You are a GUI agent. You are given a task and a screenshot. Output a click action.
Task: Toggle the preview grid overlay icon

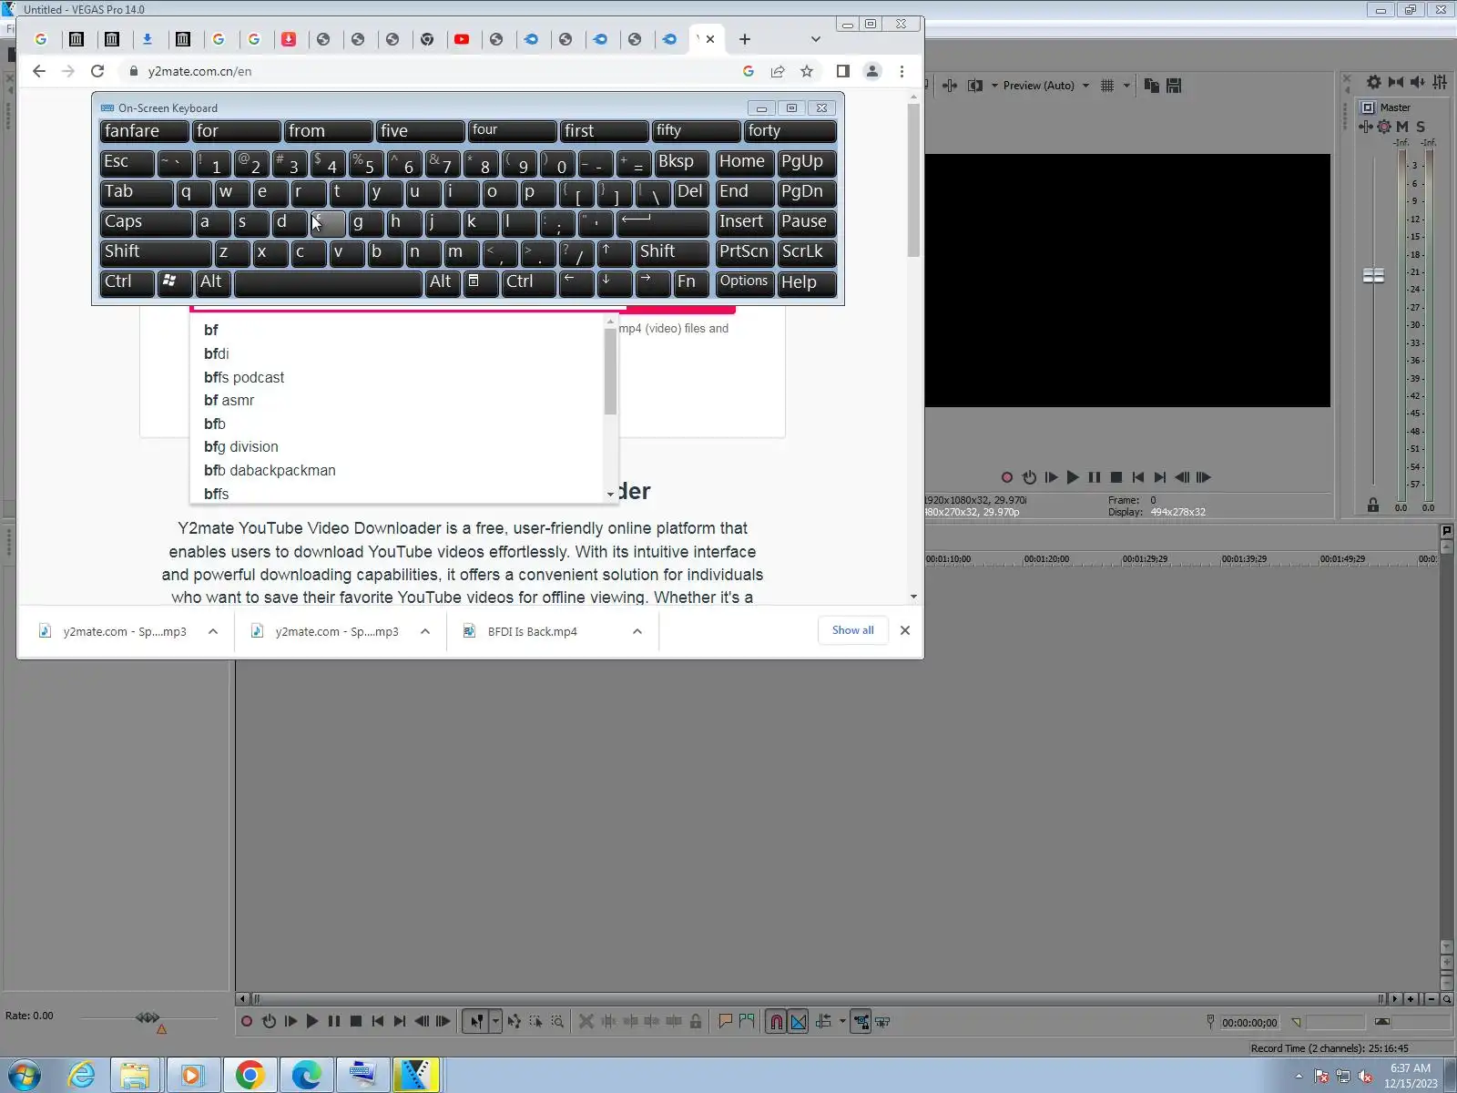click(x=1107, y=86)
